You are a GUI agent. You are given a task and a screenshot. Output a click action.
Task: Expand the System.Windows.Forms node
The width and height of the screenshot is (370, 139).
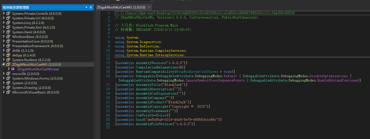(4, 78)
